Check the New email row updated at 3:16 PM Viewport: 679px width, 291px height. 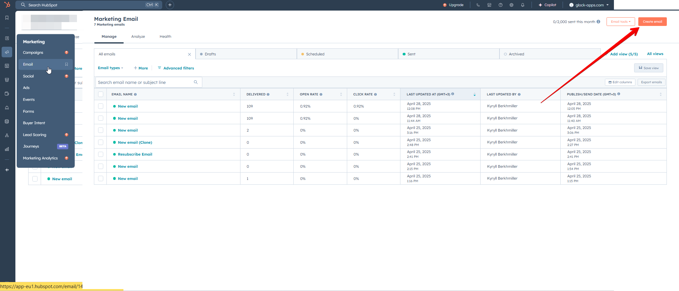101,130
